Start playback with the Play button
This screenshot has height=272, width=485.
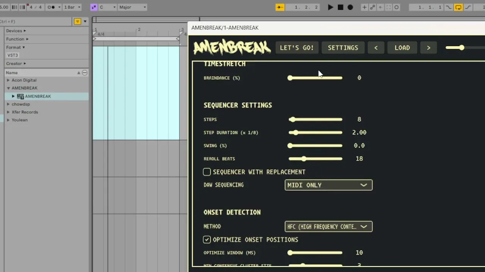click(330, 7)
